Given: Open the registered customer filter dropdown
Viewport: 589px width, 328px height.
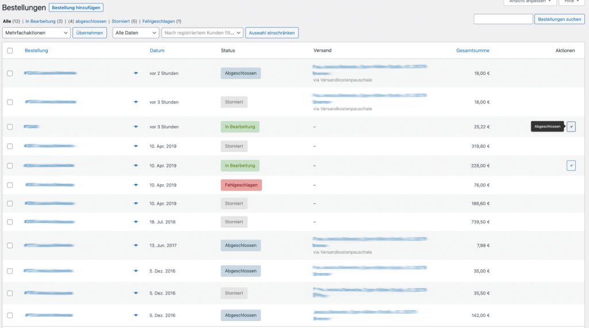Looking at the screenshot, I should [202, 33].
